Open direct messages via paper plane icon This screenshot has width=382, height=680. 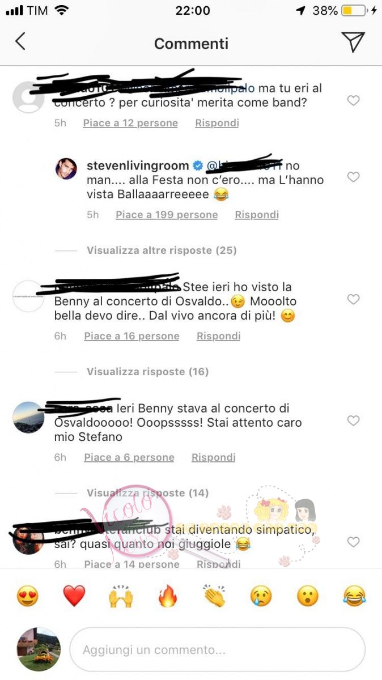353,42
